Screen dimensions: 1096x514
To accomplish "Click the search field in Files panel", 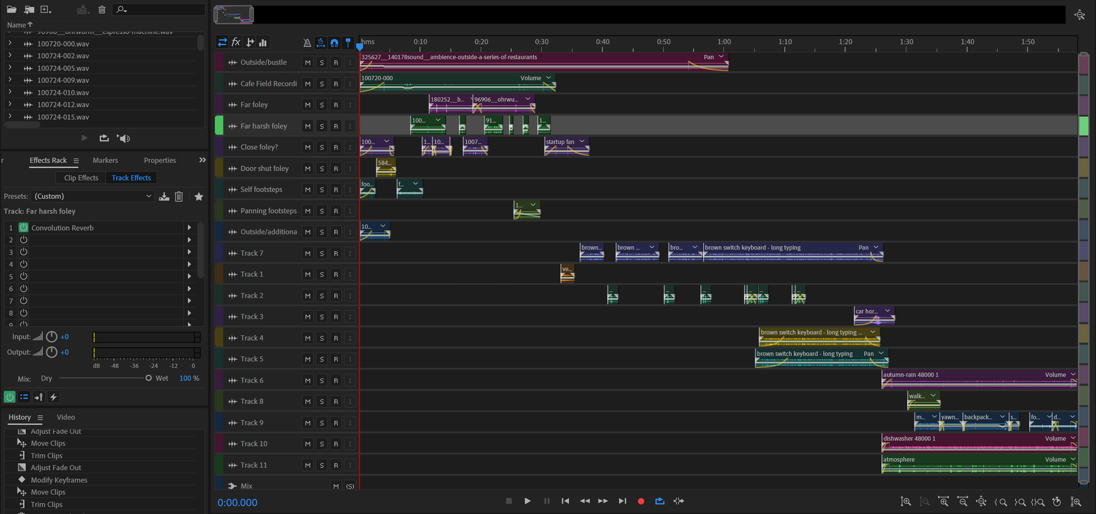I will [x=159, y=9].
